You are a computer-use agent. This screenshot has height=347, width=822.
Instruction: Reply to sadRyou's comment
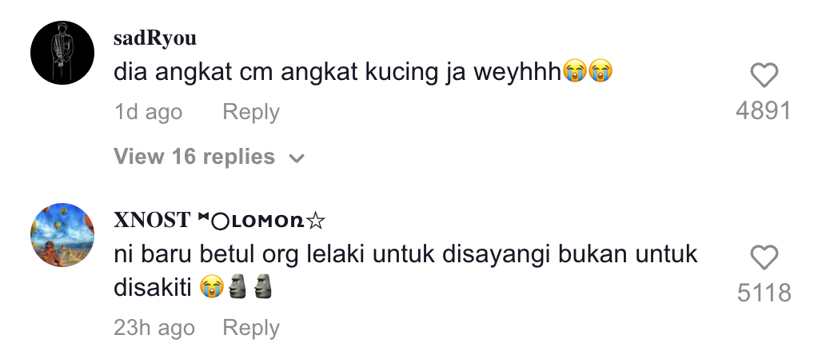(250, 112)
